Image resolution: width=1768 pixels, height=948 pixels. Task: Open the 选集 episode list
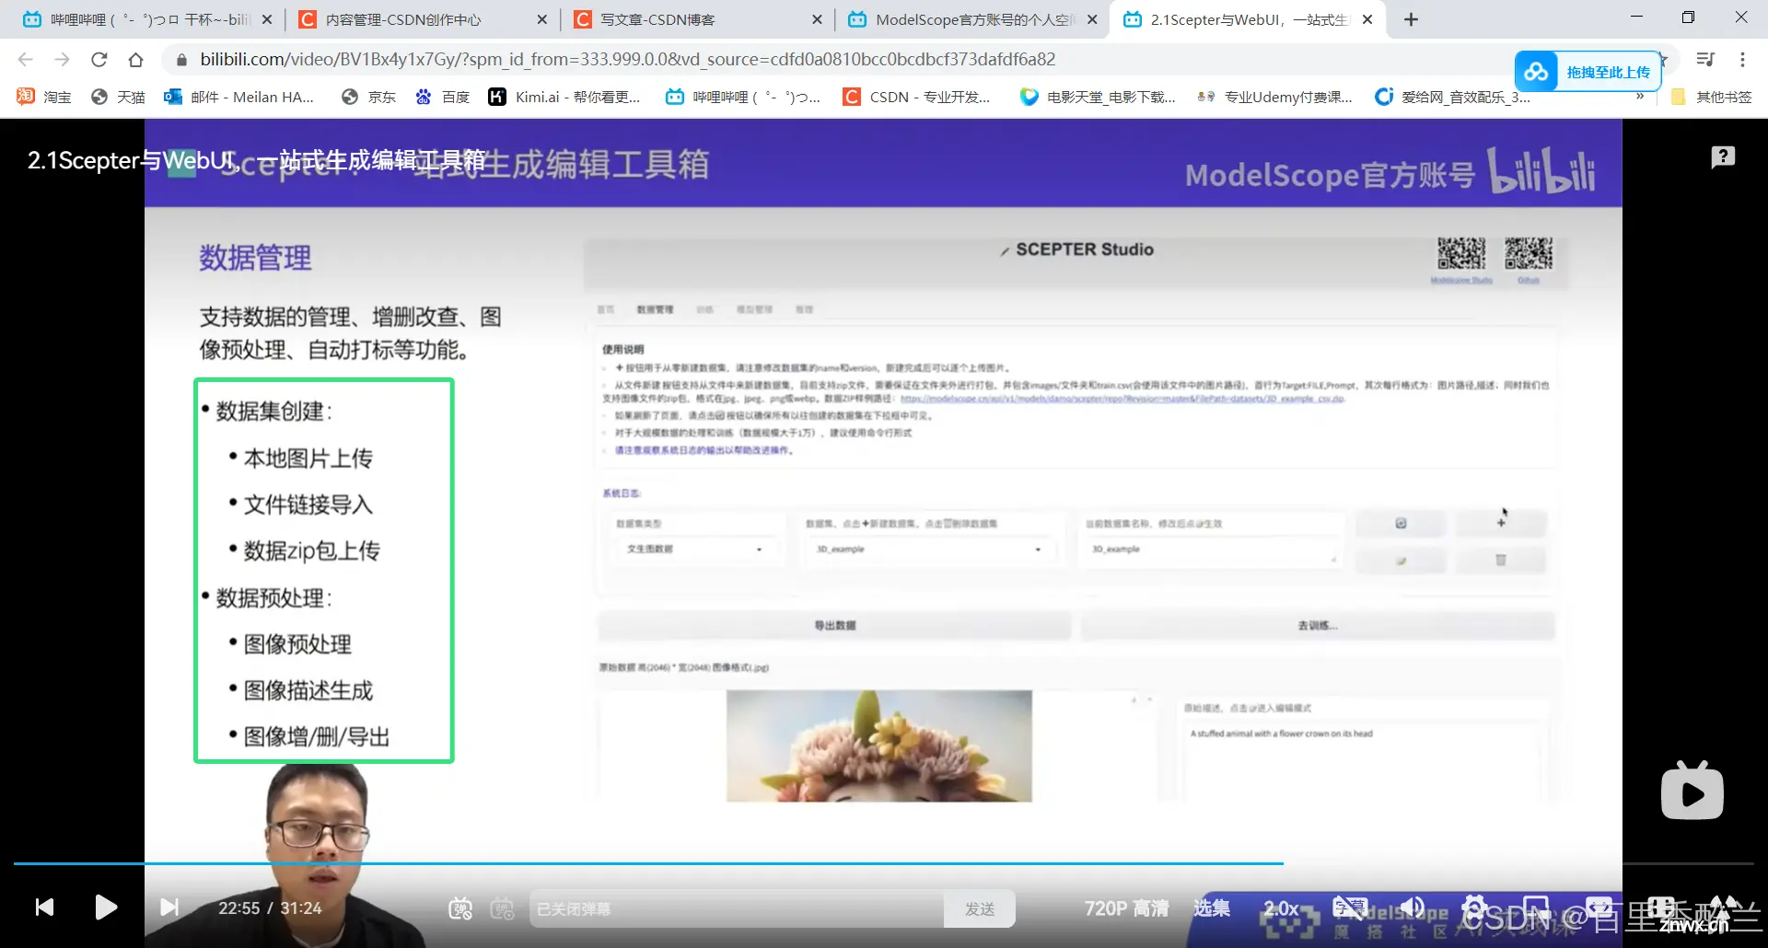(x=1212, y=908)
